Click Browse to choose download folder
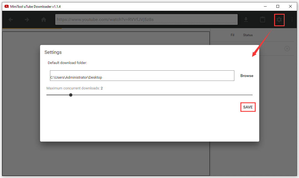This screenshot has width=299, height=178. pyautogui.click(x=247, y=76)
